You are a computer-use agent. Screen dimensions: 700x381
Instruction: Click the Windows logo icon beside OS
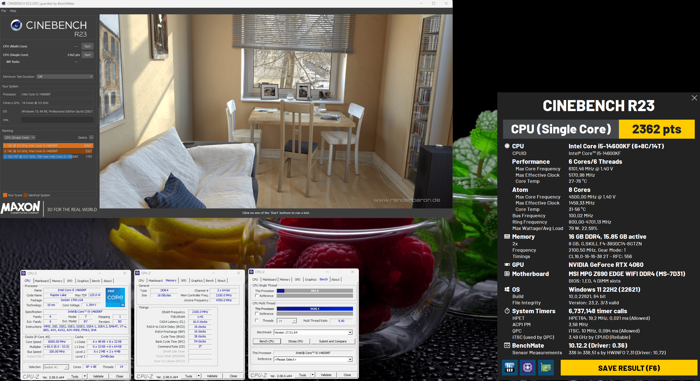(507, 289)
